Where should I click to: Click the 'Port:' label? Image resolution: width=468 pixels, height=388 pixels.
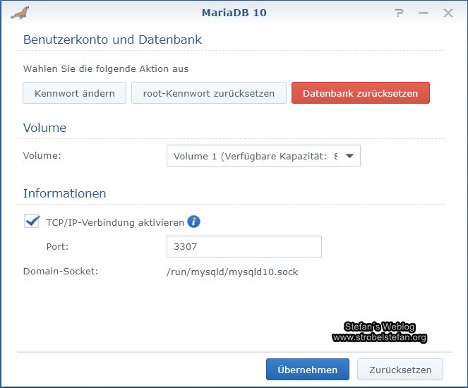point(57,247)
